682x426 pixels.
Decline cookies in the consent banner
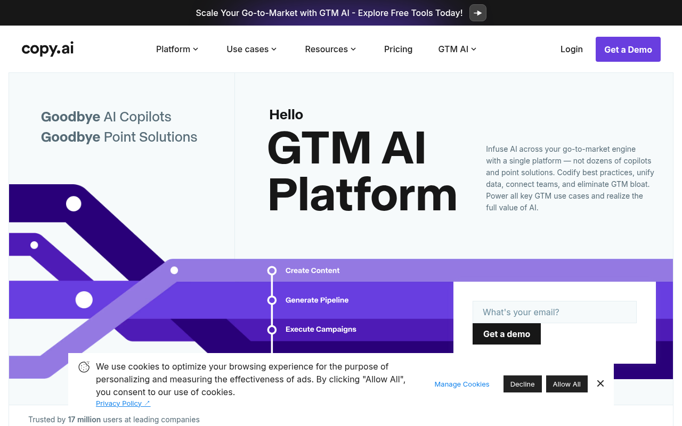pyautogui.click(x=522, y=383)
